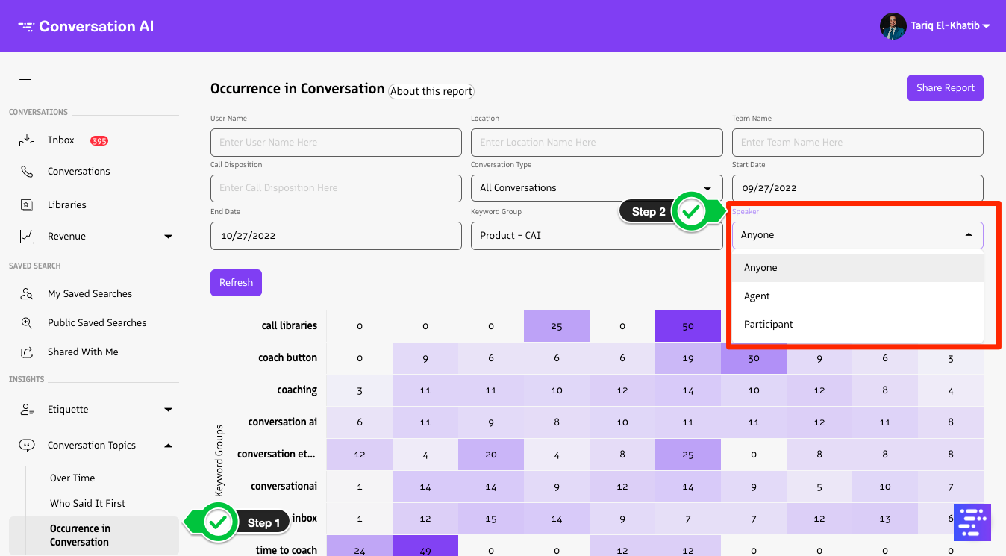1006x556 pixels.
Task: Click the Shared With Me icon
Action: (x=27, y=352)
